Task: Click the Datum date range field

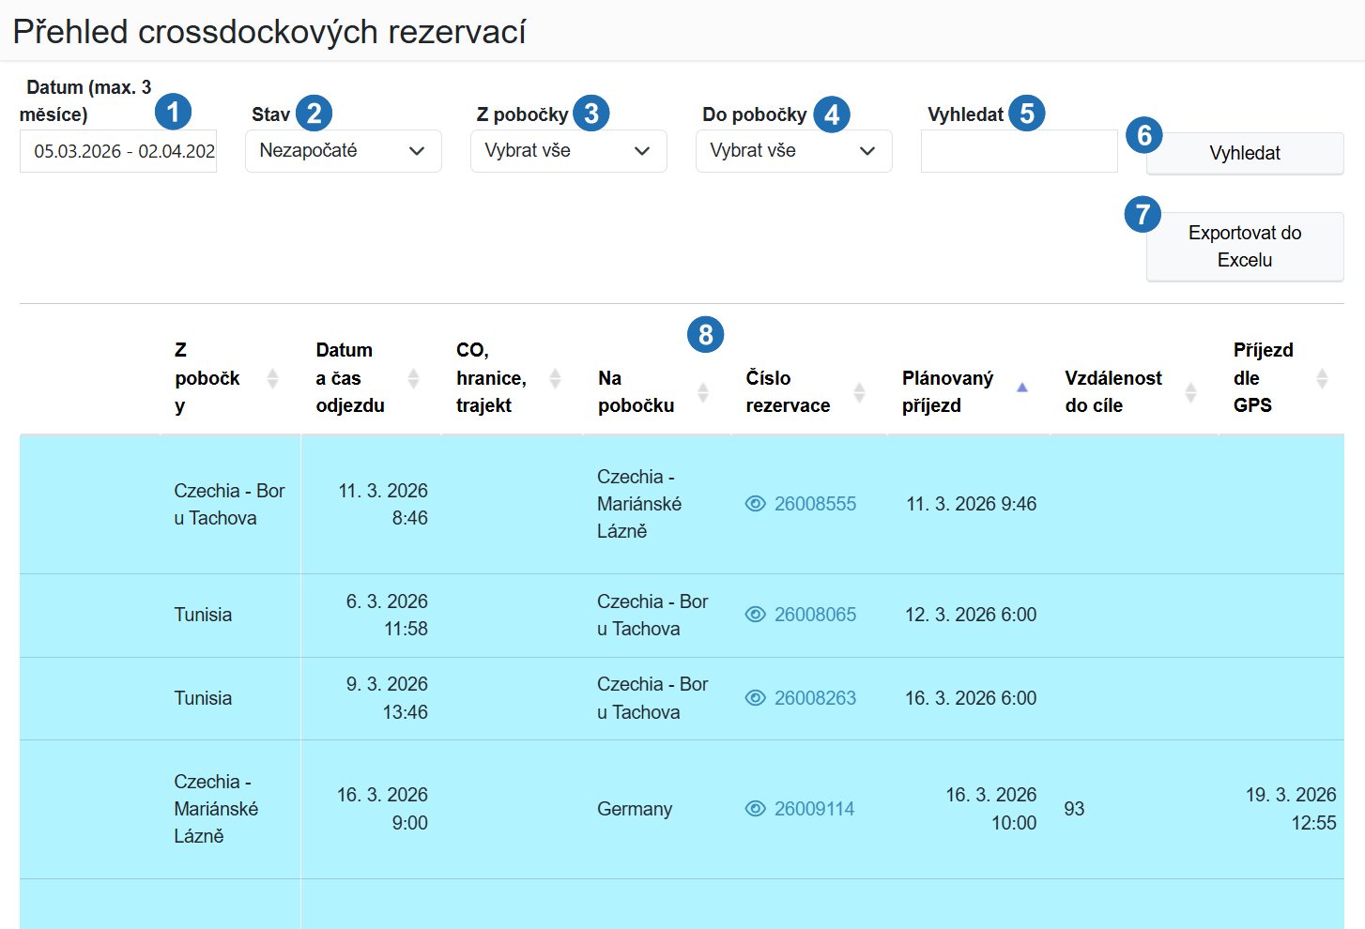Action: click(x=118, y=151)
